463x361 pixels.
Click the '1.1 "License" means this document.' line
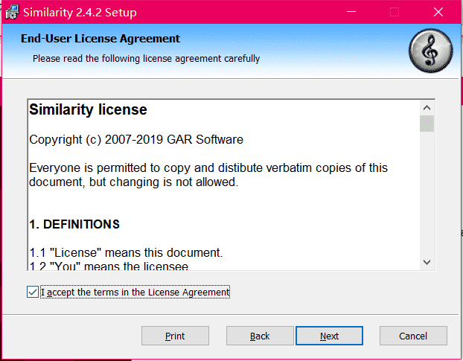pyautogui.click(x=126, y=252)
